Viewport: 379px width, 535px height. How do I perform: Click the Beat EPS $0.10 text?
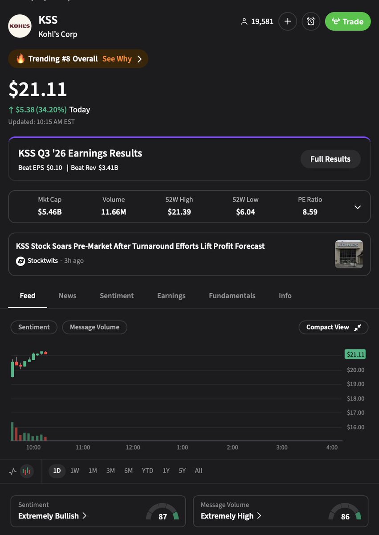coord(41,168)
